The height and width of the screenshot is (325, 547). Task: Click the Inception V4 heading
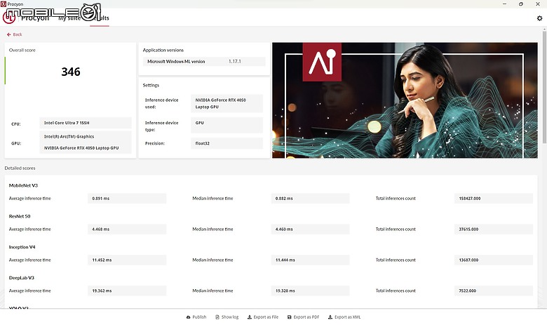tap(22, 247)
